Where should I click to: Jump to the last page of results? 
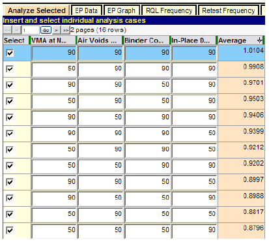(x=65, y=30)
